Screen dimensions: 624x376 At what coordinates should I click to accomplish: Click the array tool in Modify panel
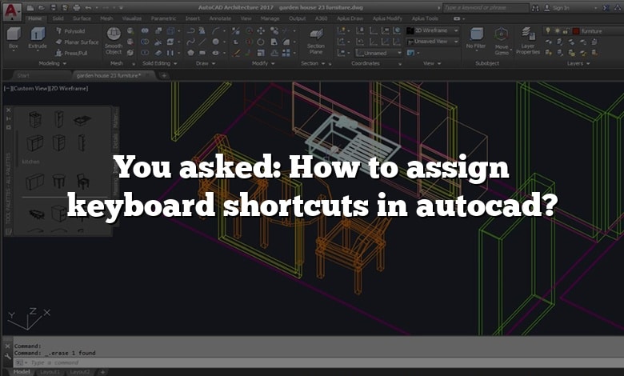(286, 53)
